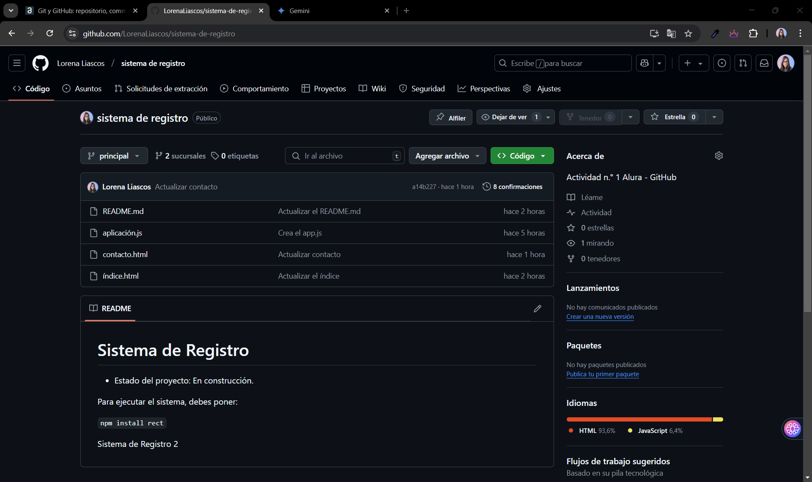The width and height of the screenshot is (812, 482).
Task: Open the pull requests icon in the header
Action: [743, 63]
